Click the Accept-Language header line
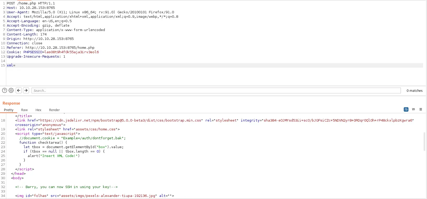This screenshot has height=199, width=427. 39,21
